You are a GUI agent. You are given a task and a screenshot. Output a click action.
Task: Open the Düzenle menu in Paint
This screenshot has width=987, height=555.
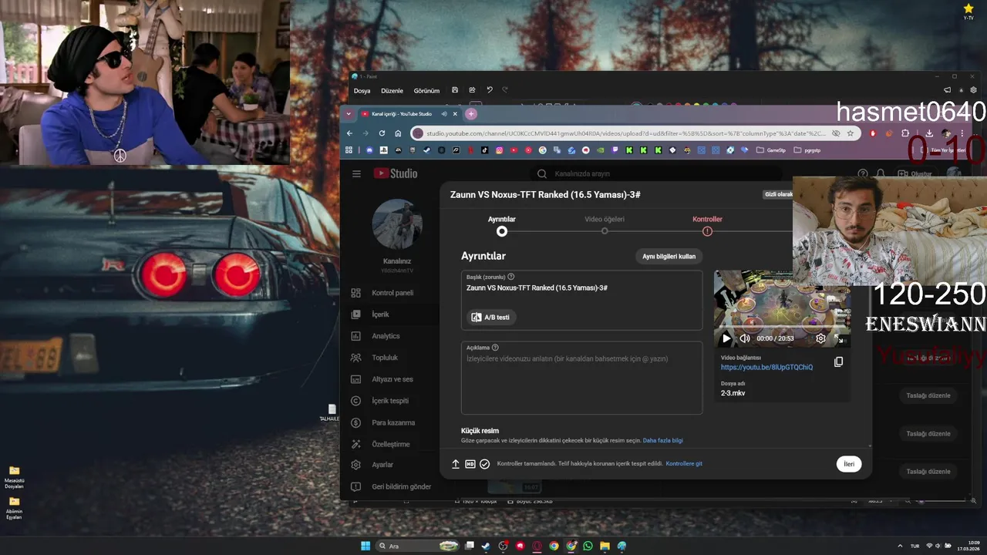point(392,91)
